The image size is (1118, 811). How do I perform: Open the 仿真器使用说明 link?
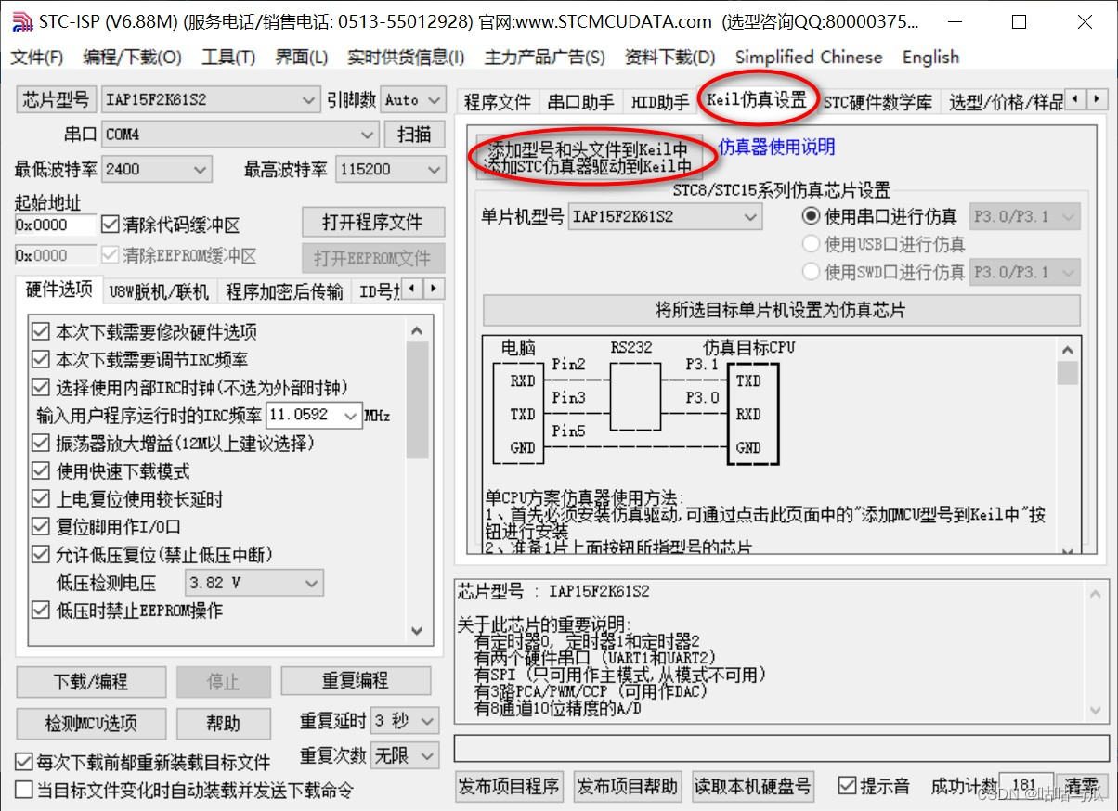pos(776,147)
